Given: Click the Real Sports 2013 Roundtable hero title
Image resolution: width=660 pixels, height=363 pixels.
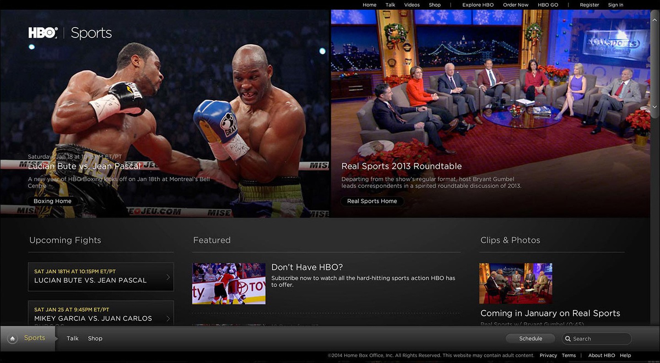Looking at the screenshot, I should tap(402, 166).
